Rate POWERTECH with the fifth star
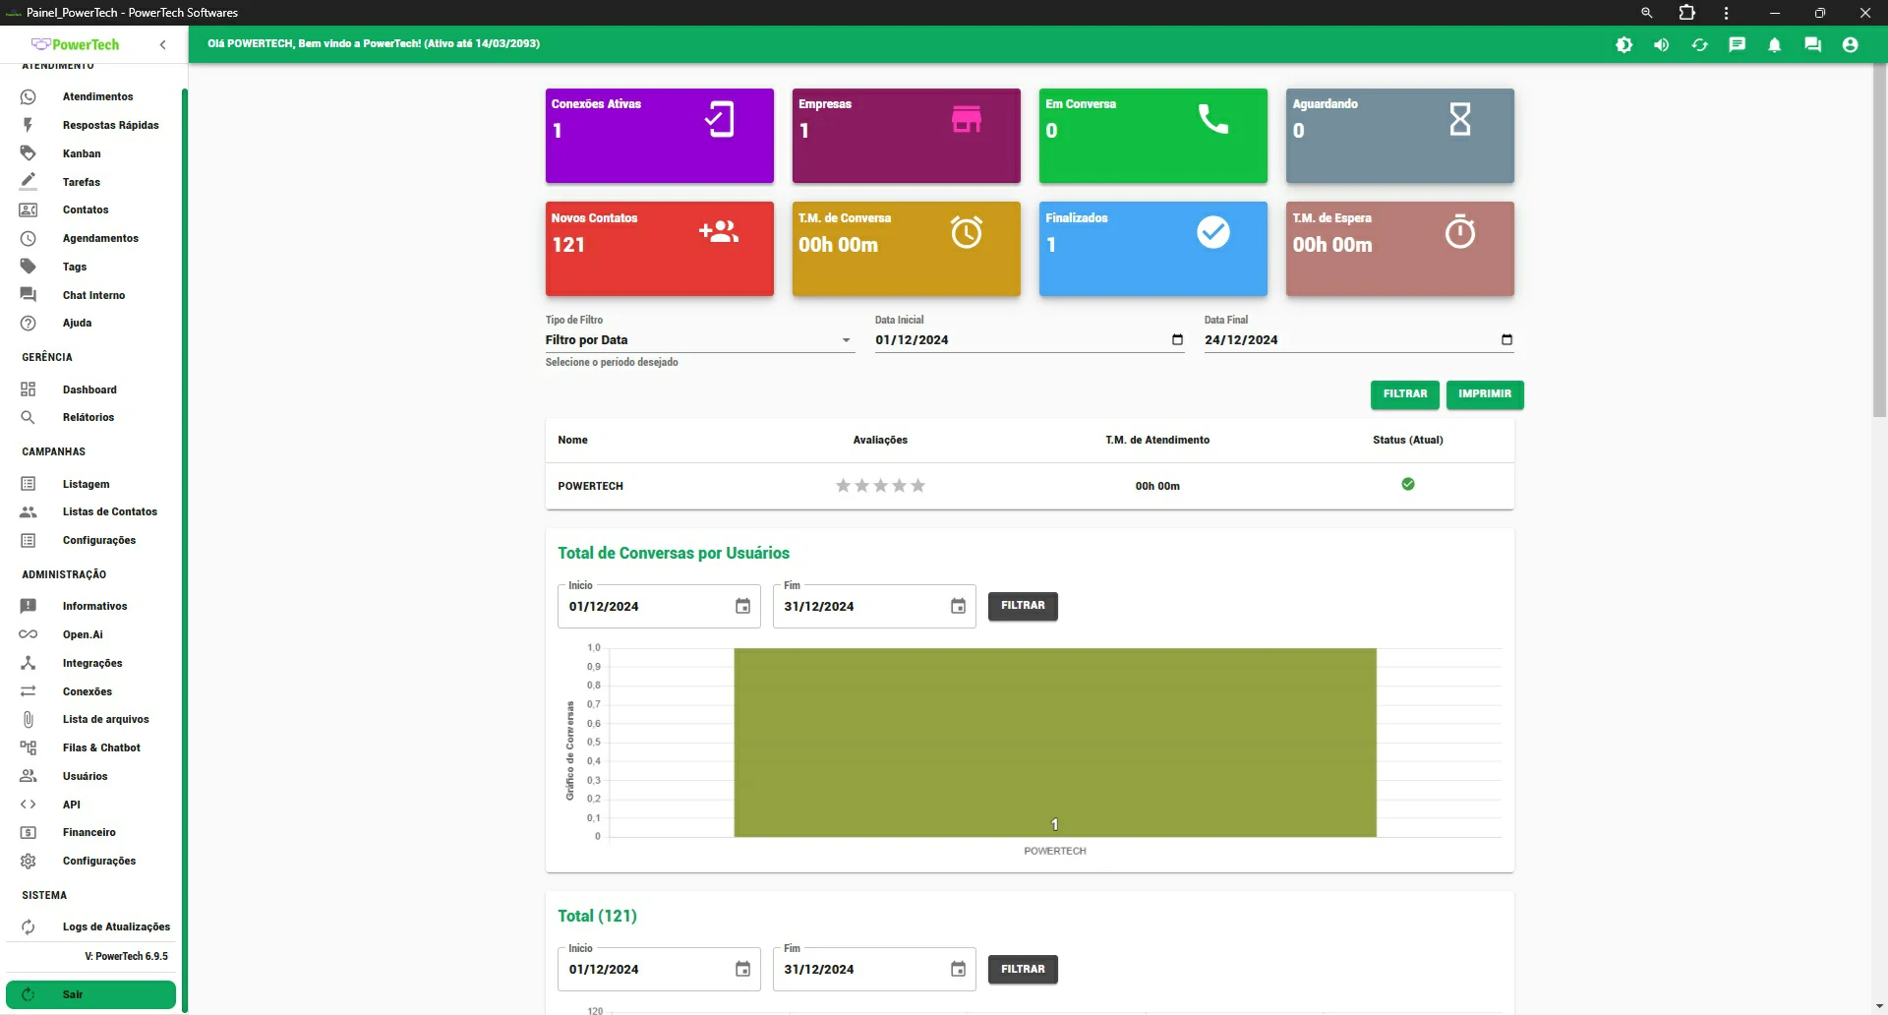Screen dimensions: 1888x1015 [x=917, y=486]
